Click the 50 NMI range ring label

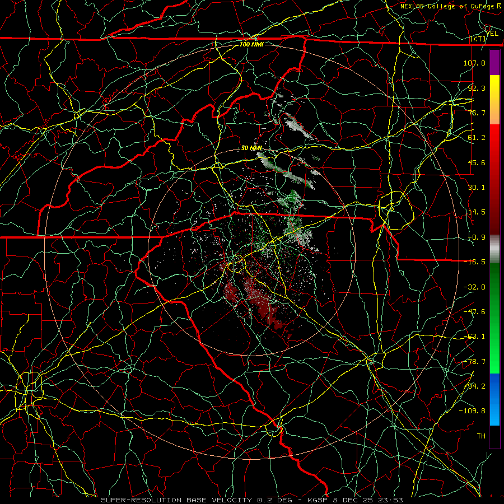point(251,148)
